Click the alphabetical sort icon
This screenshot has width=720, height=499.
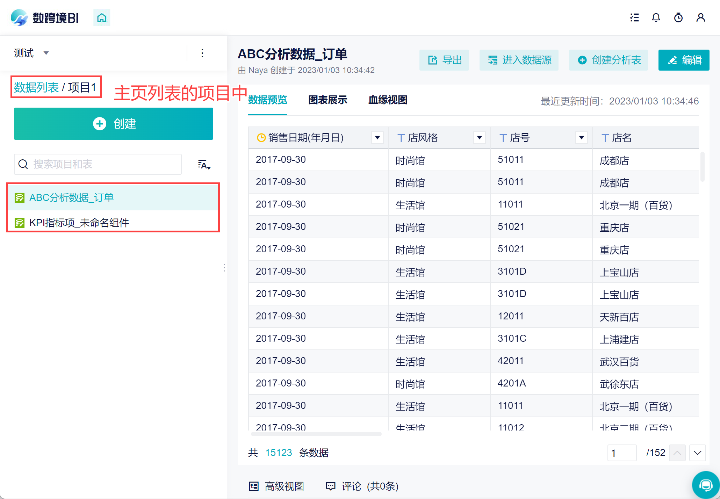pyautogui.click(x=204, y=165)
